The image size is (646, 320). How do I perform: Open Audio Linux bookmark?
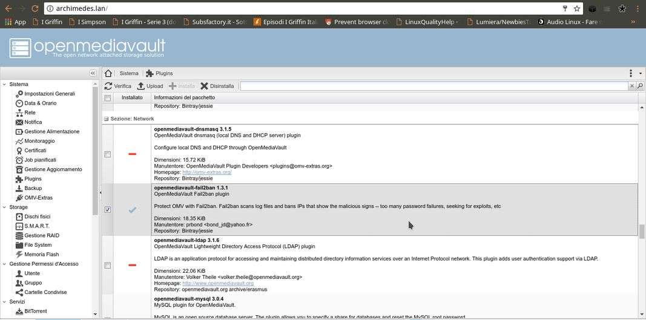point(570,22)
